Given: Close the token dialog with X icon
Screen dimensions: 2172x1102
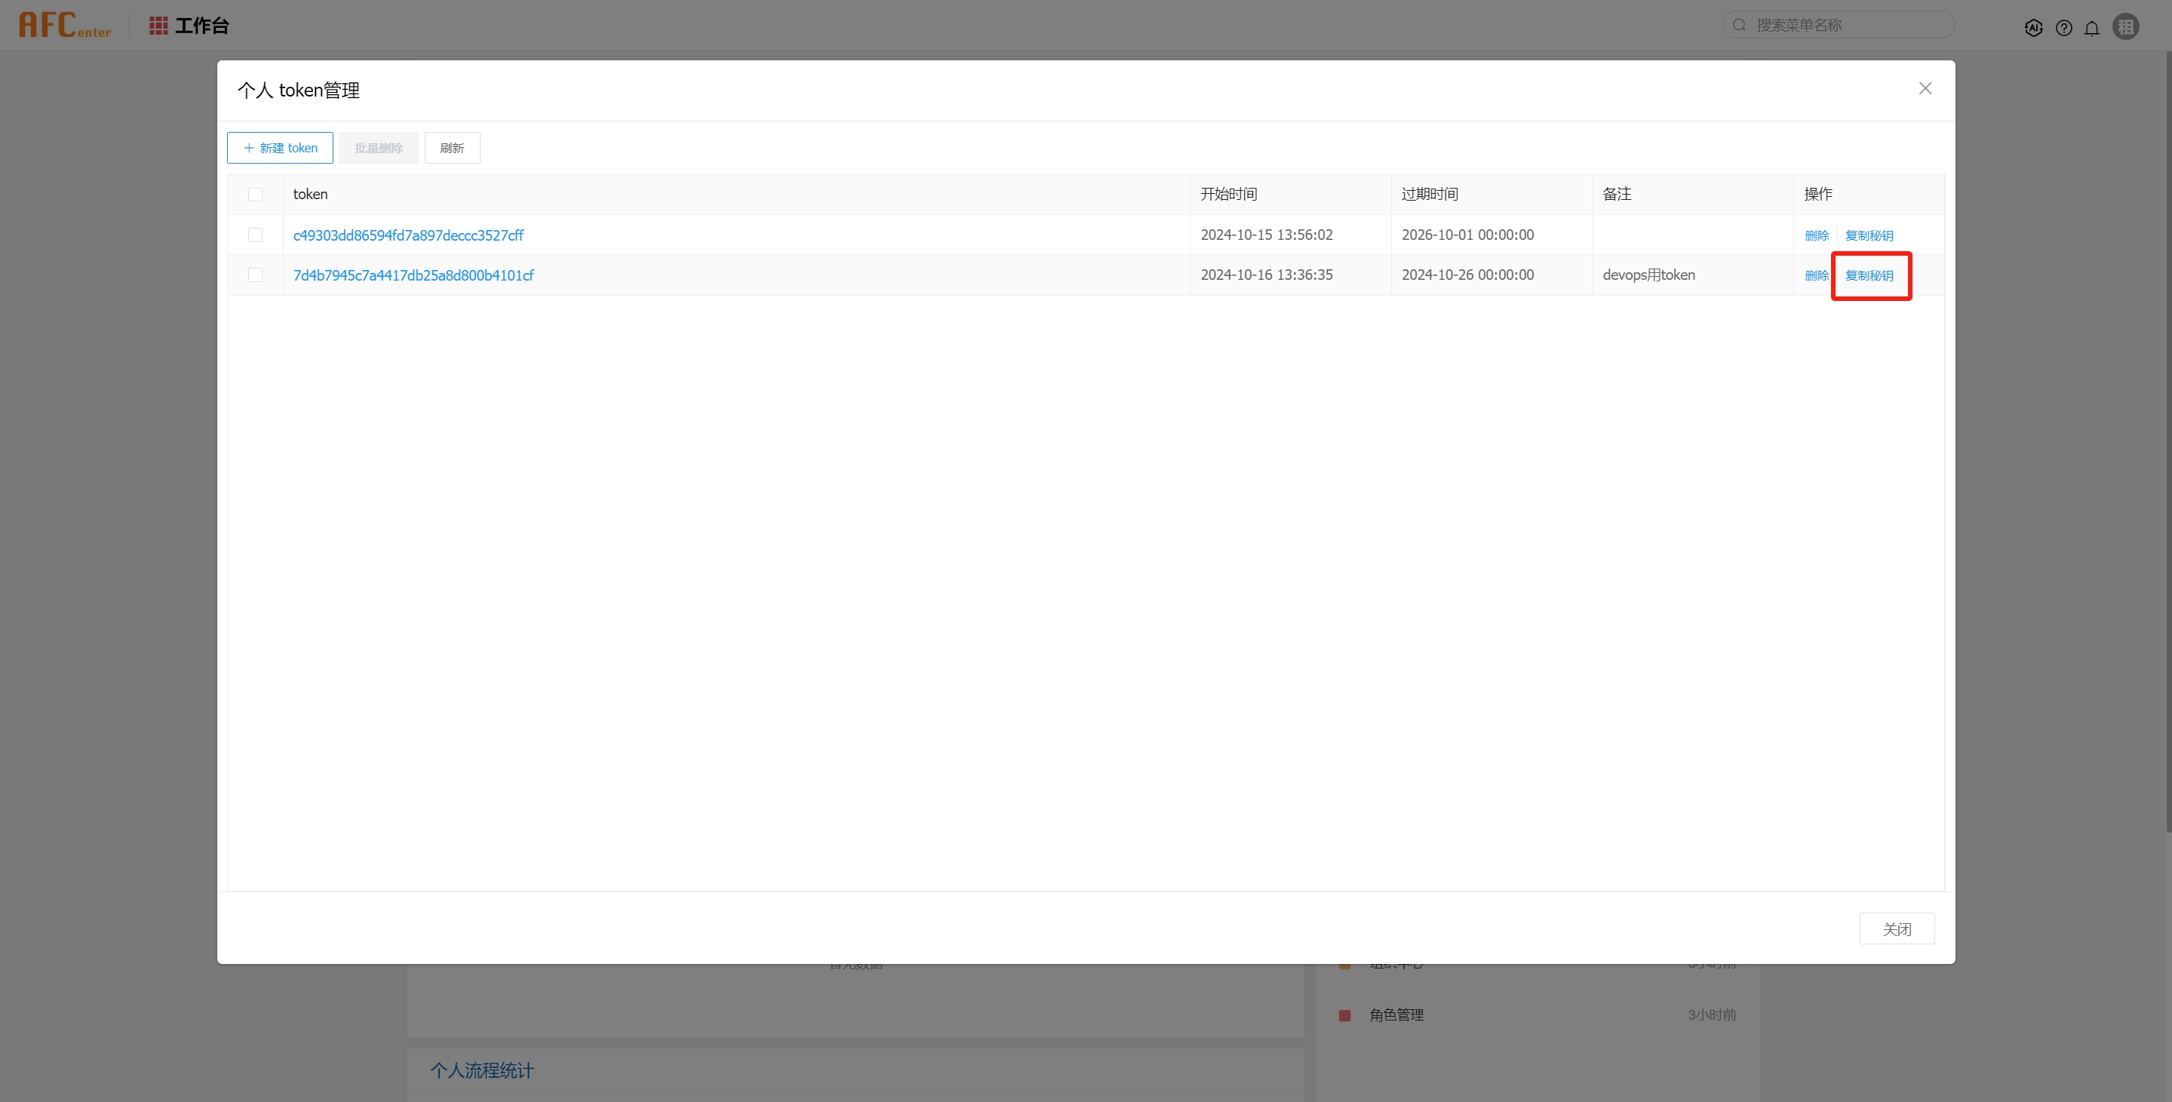Looking at the screenshot, I should 1925,88.
